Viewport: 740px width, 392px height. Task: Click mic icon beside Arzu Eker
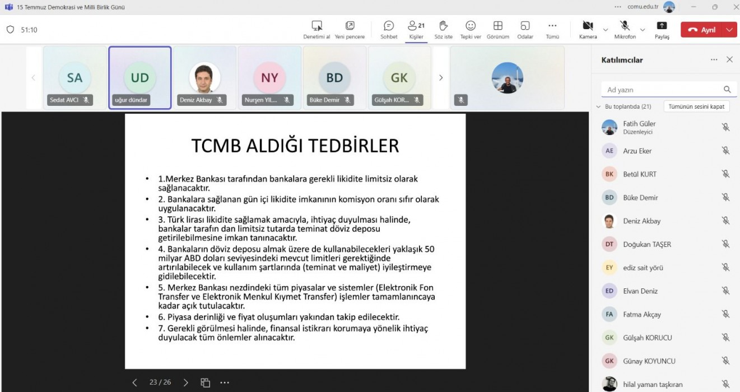pyautogui.click(x=725, y=151)
